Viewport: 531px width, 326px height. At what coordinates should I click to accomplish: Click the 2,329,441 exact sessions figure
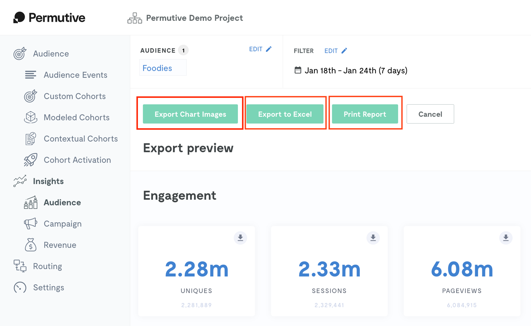click(x=329, y=305)
